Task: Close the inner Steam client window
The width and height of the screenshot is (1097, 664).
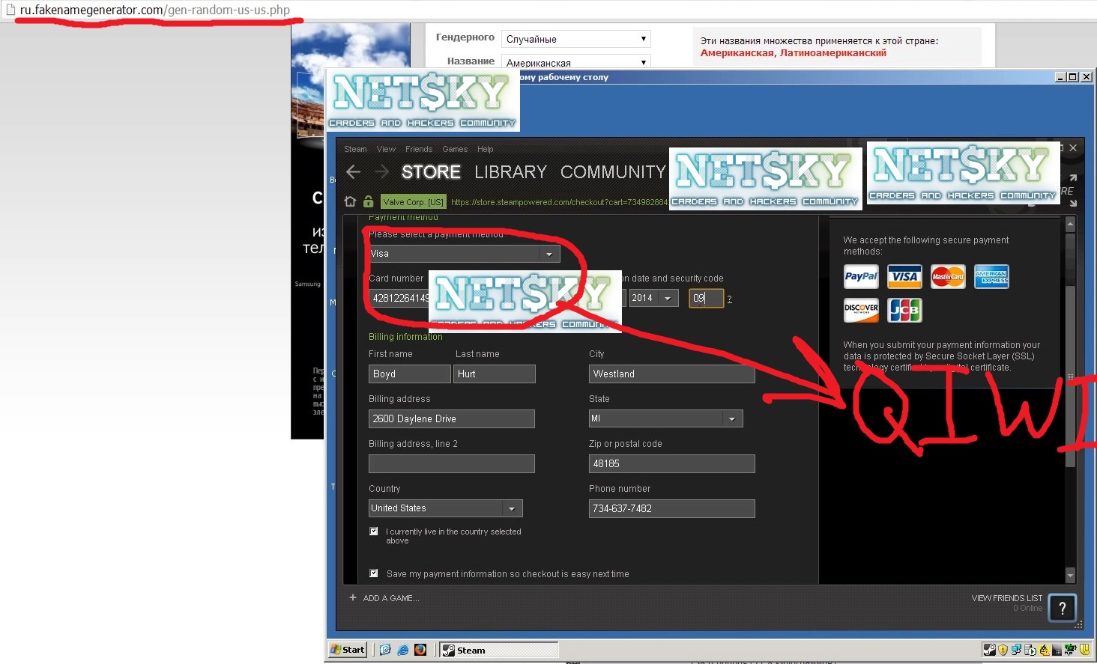Action: coord(1073,148)
